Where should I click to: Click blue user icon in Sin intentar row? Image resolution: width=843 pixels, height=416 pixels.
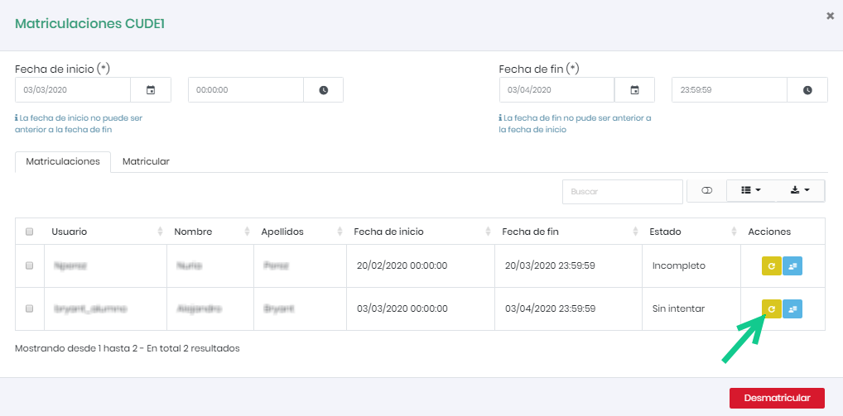[792, 308]
